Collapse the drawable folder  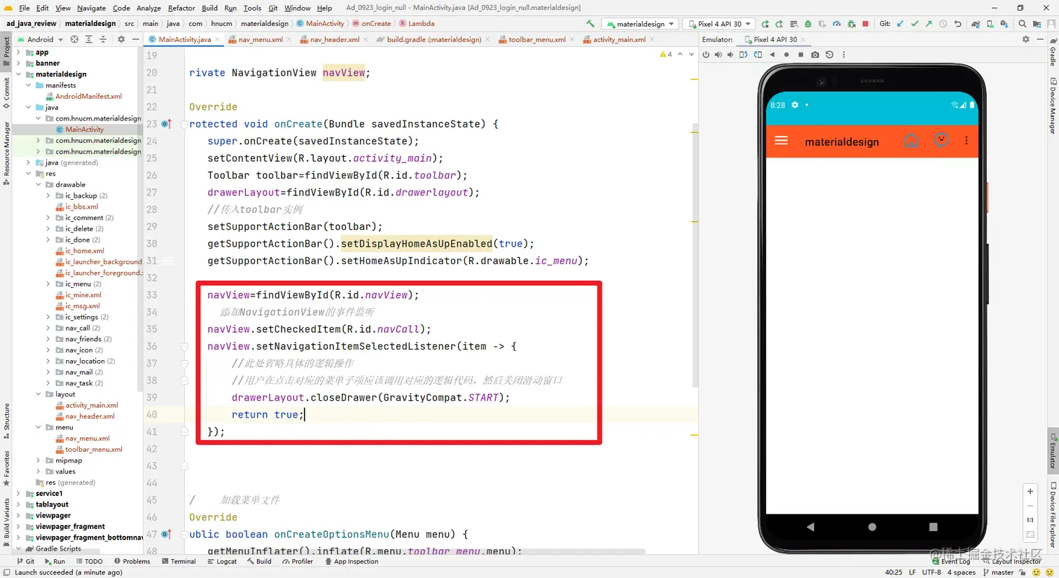tap(39, 185)
